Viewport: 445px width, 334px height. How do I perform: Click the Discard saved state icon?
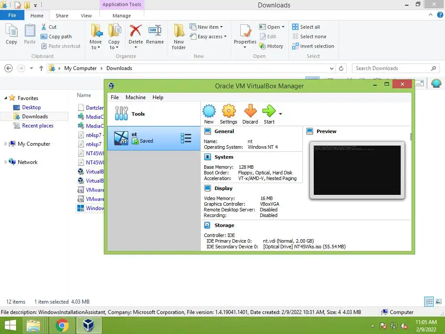pyautogui.click(x=250, y=114)
